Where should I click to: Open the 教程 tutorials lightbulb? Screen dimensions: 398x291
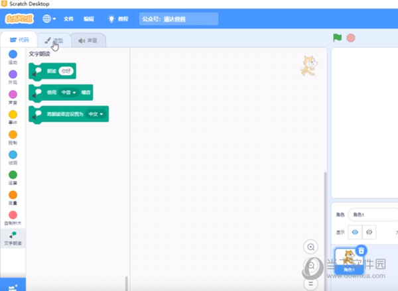(118, 19)
